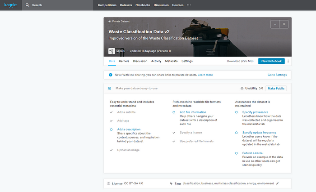The image size is (316, 192).
Task: Click the upvote count showing 0
Action: [284, 24]
